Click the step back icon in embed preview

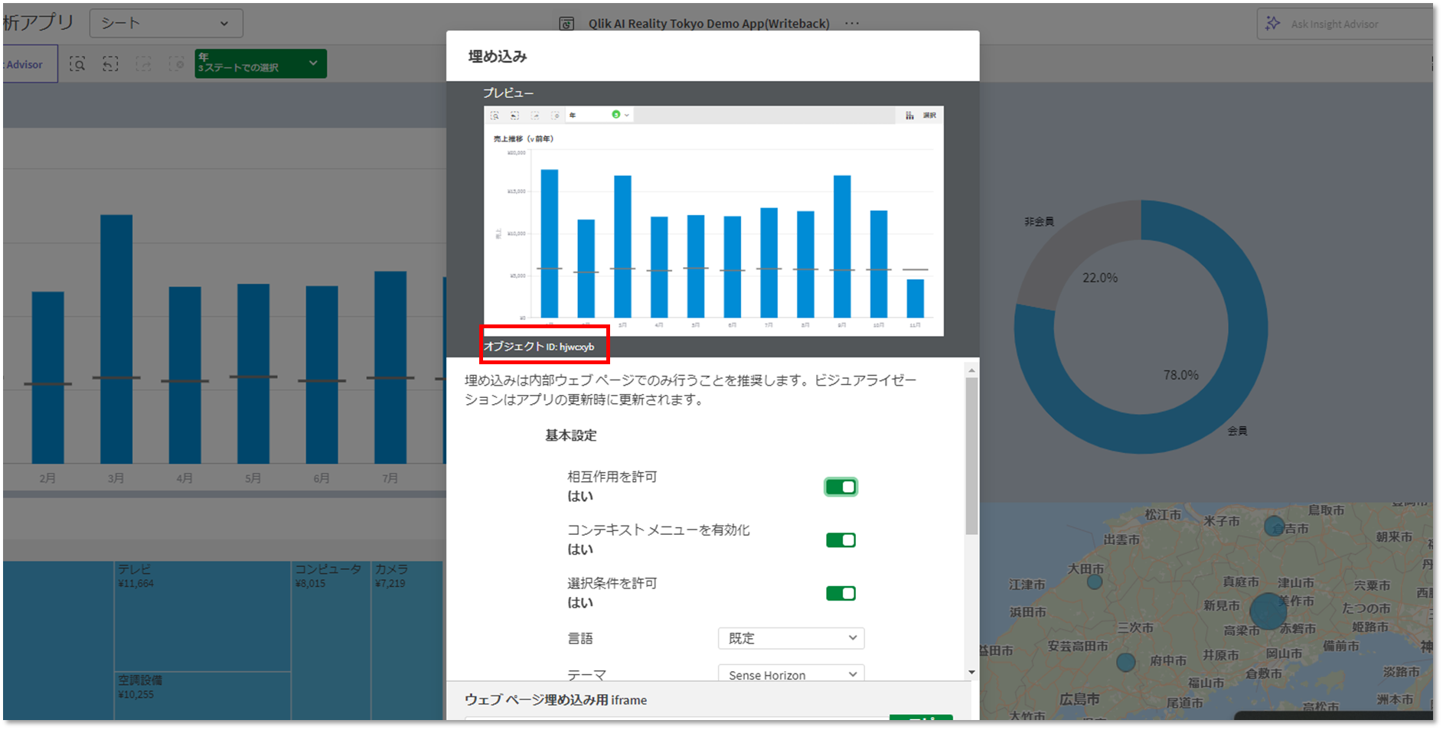[514, 116]
